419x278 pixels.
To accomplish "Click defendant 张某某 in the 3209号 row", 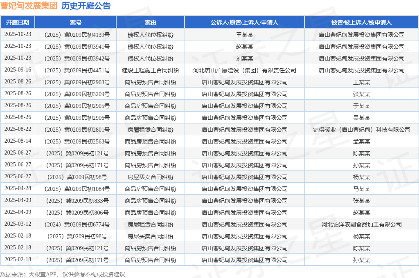I will 362,94.
